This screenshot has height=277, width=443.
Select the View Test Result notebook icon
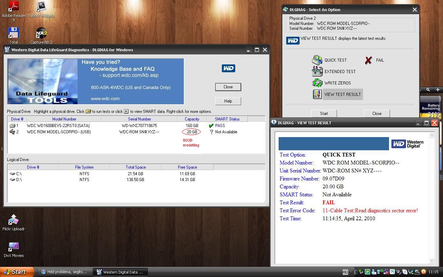click(317, 94)
